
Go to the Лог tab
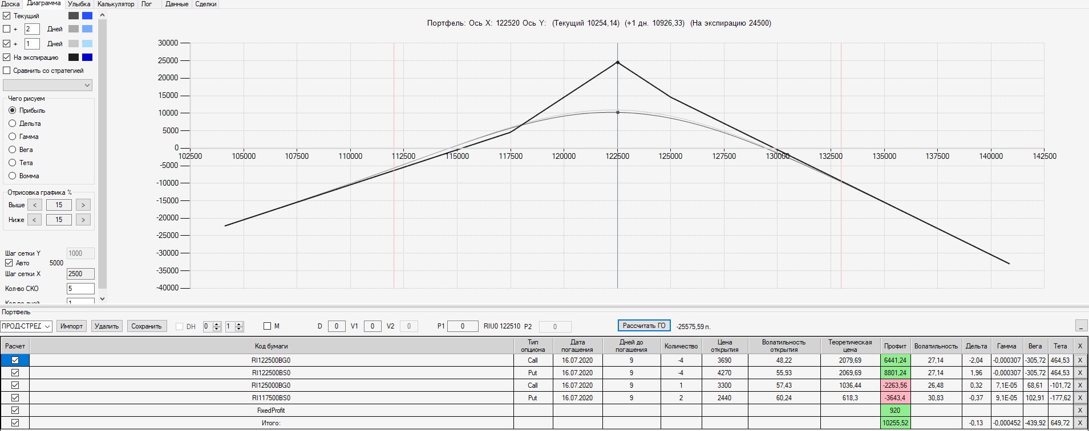tap(147, 4)
